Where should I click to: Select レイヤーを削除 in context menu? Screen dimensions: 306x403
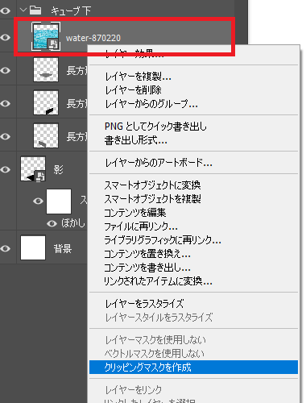click(x=133, y=90)
